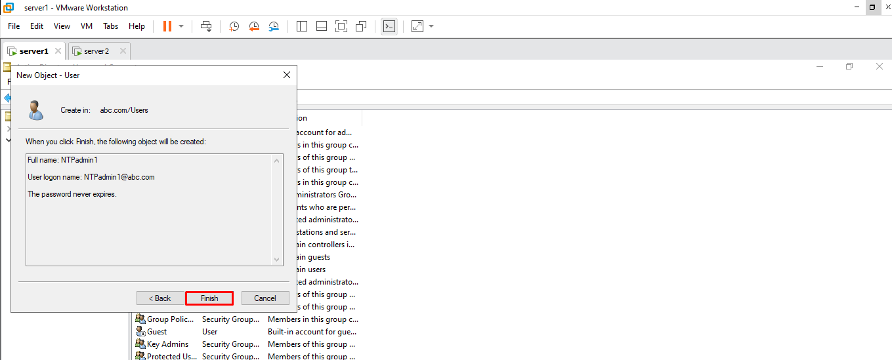The width and height of the screenshot is (892, 360).
Task: Minimize the inner Active Directory window
Action: pos(819,67)
